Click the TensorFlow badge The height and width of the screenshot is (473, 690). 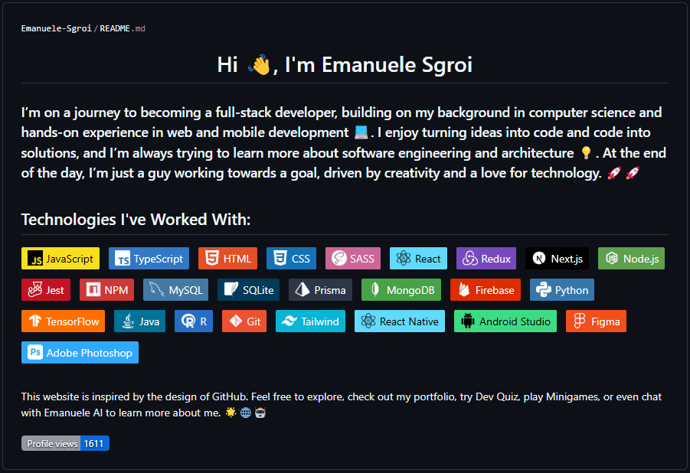(63, 321)
